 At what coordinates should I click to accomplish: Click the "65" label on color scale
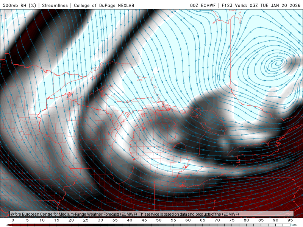(x=203, y=220)
